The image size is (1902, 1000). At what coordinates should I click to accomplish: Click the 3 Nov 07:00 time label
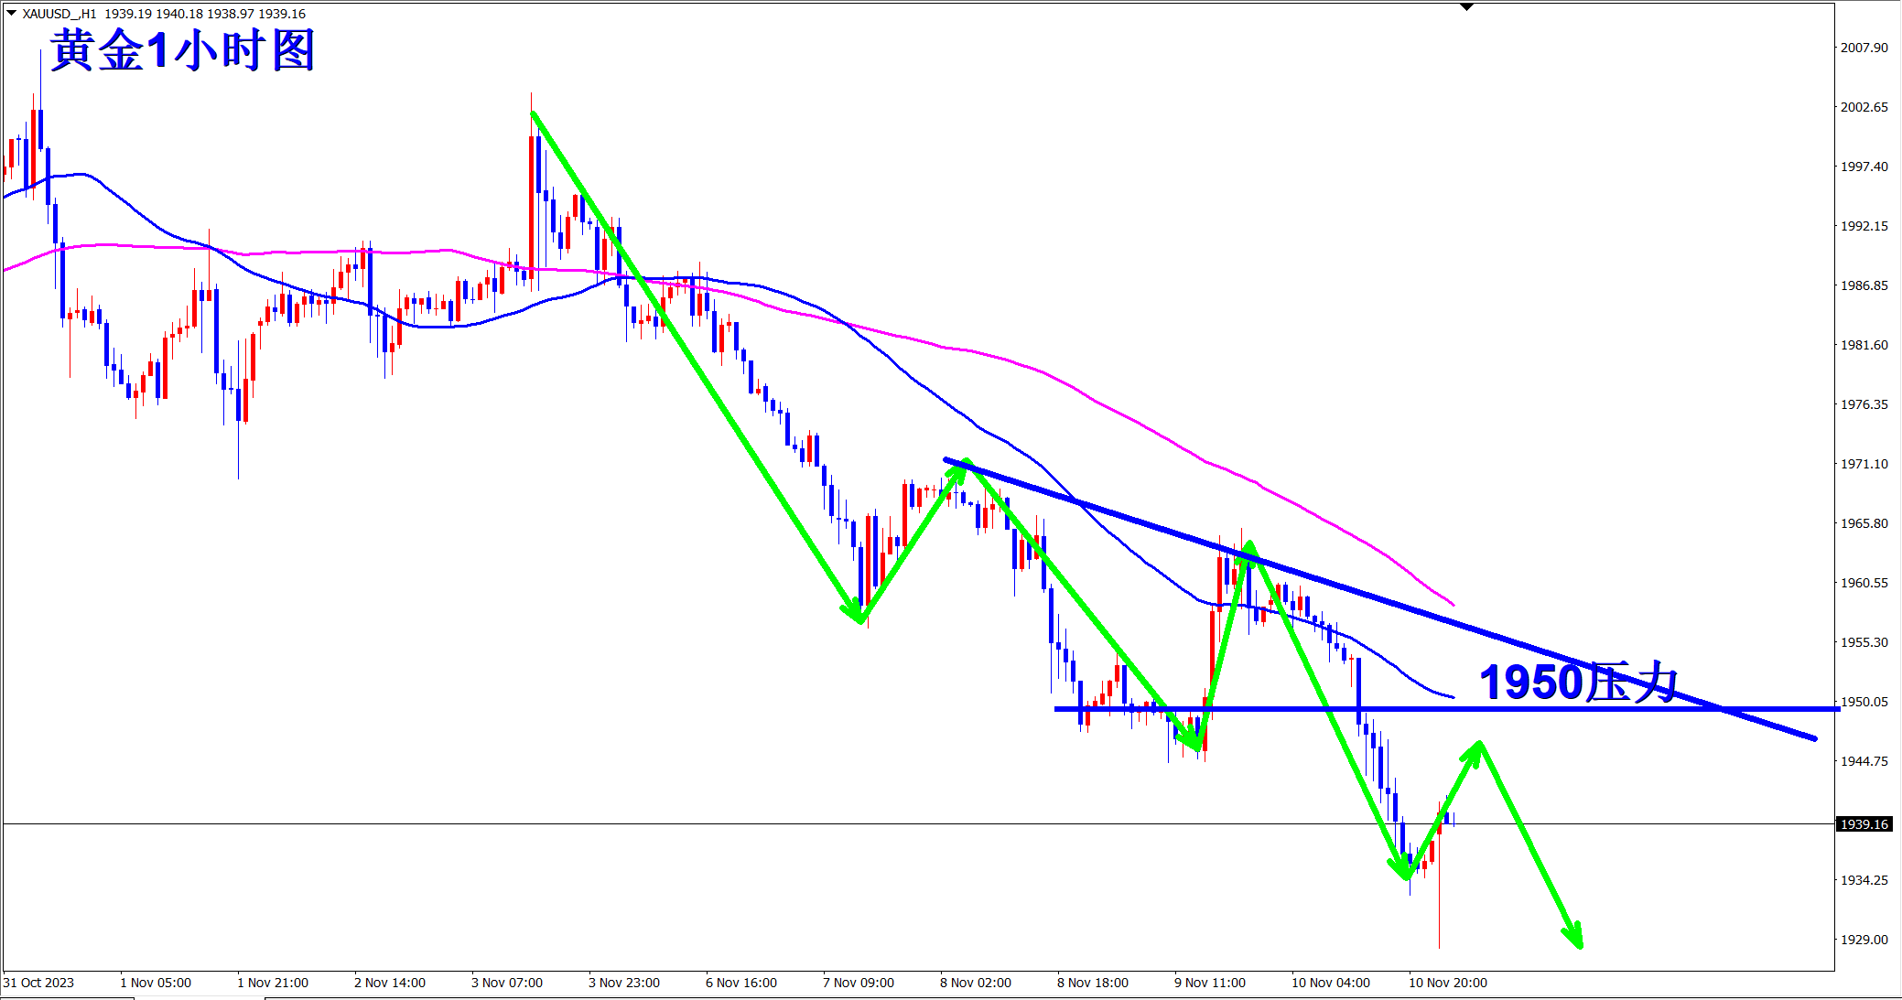[x=506, y=983]
